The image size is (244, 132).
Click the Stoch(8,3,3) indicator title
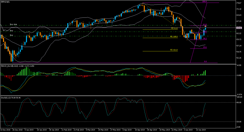[11, 98]
